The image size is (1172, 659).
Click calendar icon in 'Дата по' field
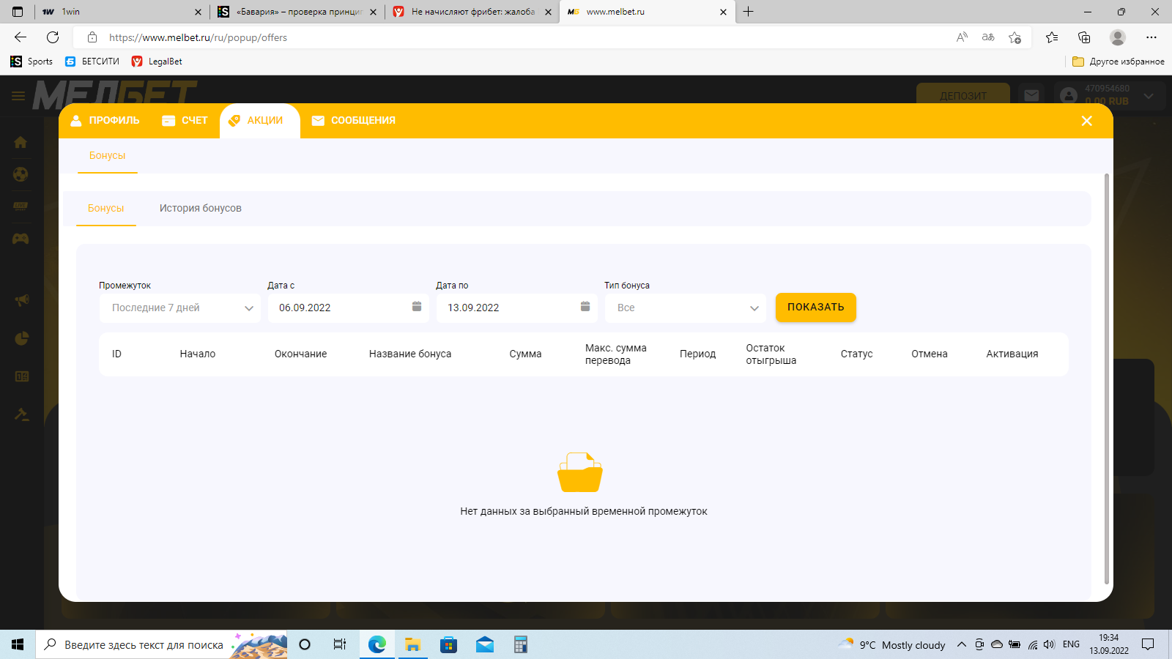[x=585, y=307]
